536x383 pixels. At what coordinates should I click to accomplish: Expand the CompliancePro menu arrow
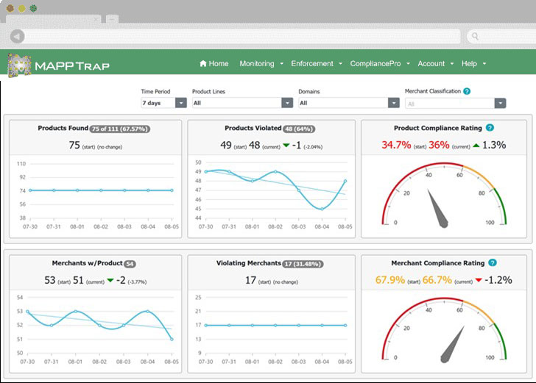[x=408, y=63]
